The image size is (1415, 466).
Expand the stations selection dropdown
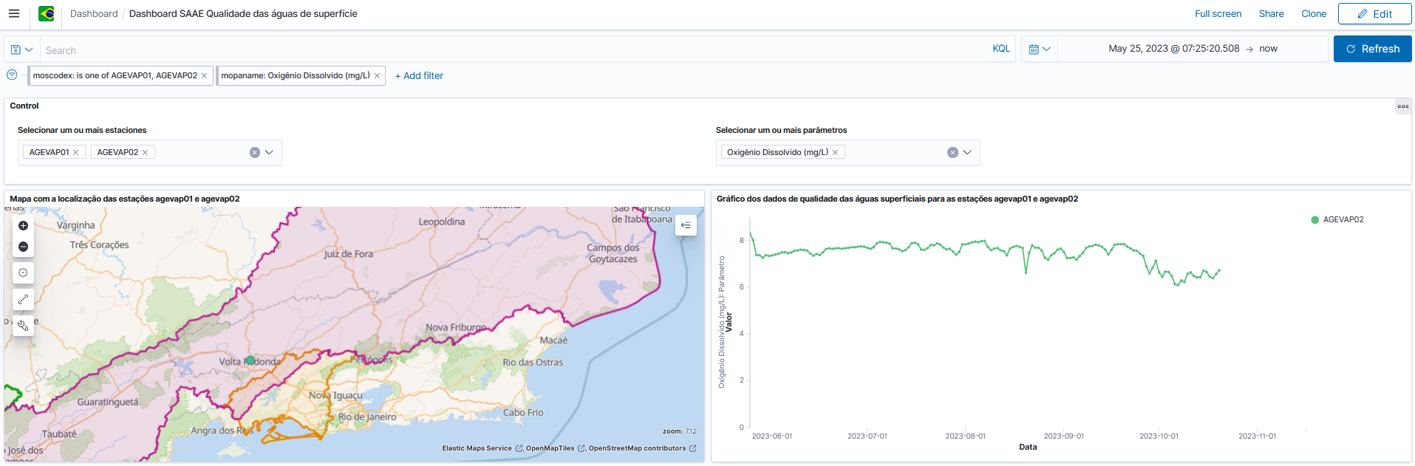pyautogui.click(x=269, y=153)
